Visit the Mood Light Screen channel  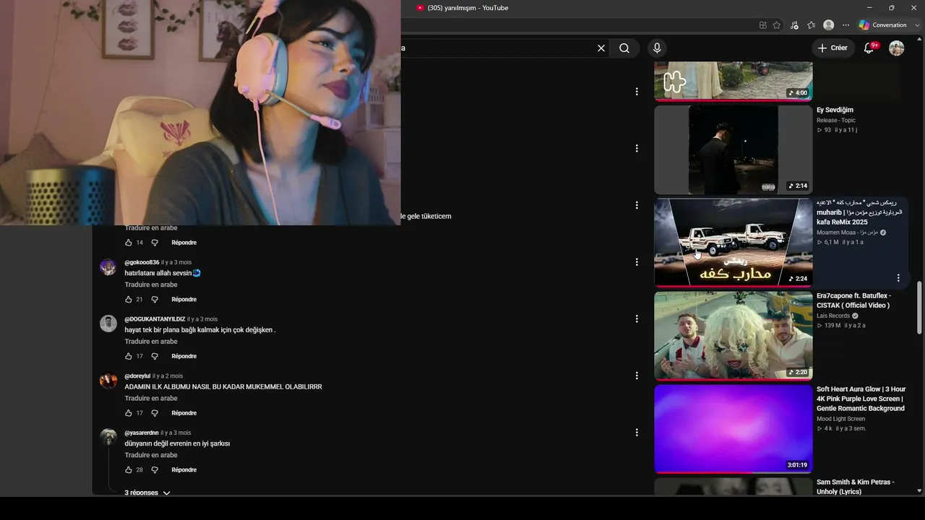click(x=840, y=419)
